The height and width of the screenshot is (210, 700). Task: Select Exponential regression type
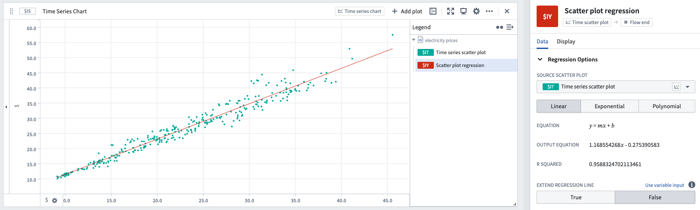(x=609, y=106)
